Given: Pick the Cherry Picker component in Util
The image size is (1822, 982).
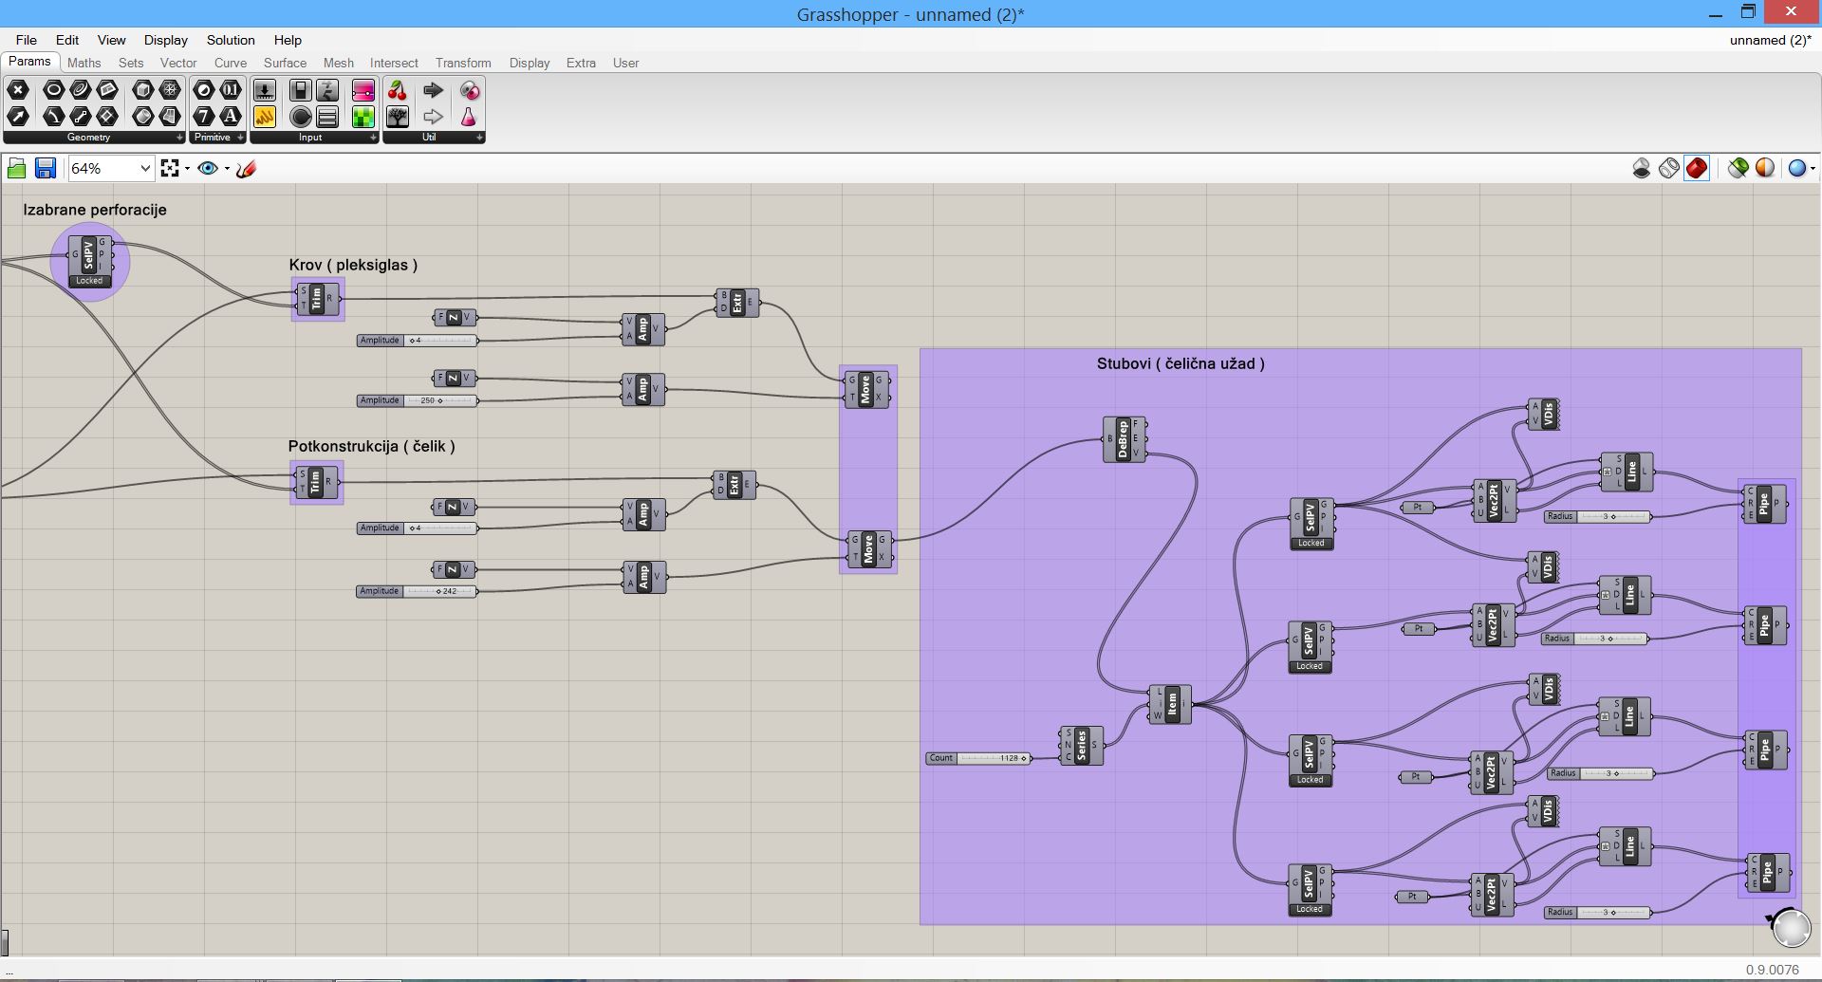Looking at the screenshot, I should [x=398, y=91].
